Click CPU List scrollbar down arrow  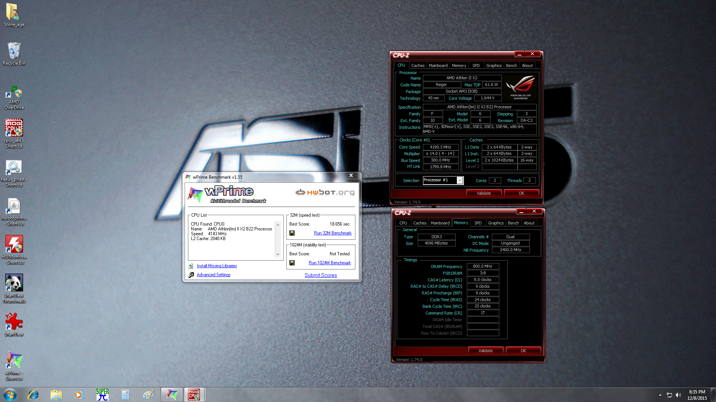coord(278,255)
